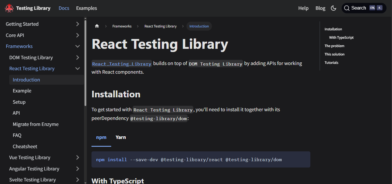Viewport: 392px width, 184px height.
Task: Jump to Tutorials in contents
Action: 331,63
